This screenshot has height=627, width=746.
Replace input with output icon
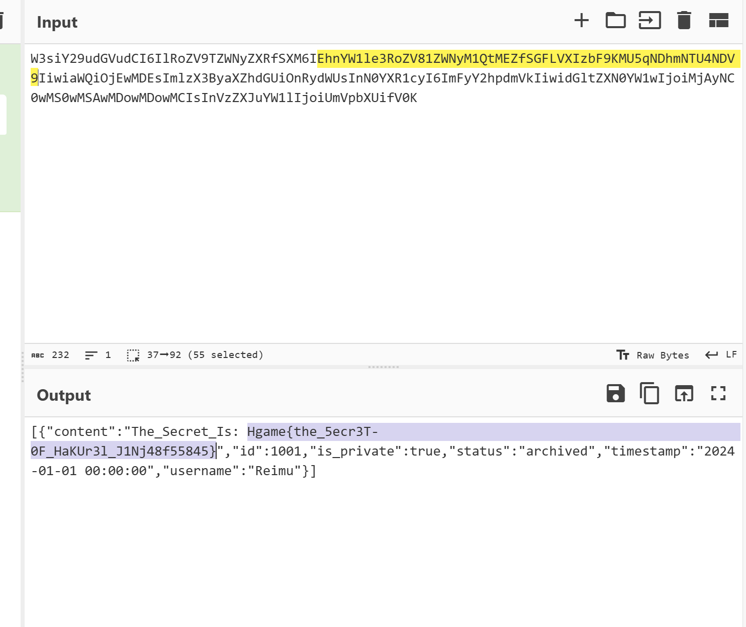pyautogui.click(x=684, y=394)
